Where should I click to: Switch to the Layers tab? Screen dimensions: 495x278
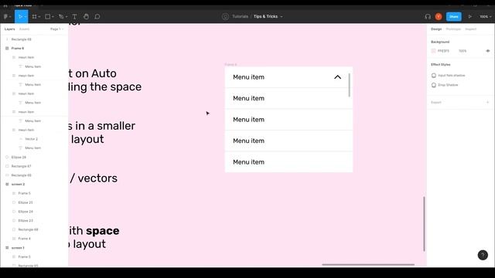(x=9, y=29)
